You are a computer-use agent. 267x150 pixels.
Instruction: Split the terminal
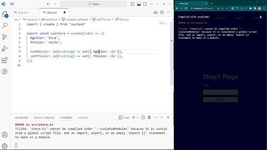tap(143, 117)
